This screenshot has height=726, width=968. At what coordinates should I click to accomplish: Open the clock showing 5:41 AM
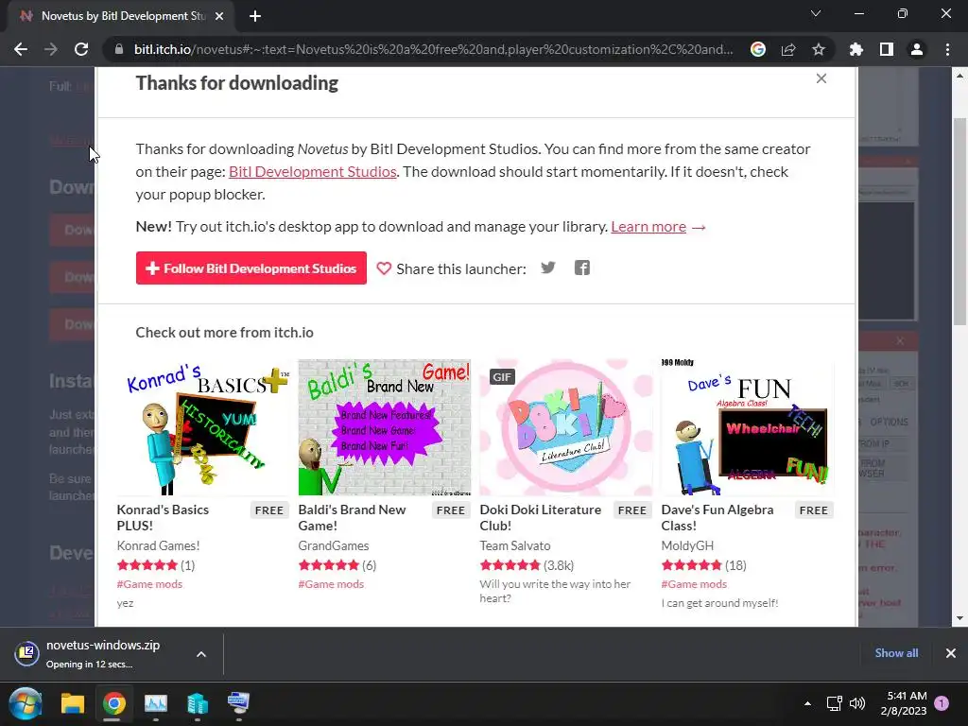(x=904, y=703)
